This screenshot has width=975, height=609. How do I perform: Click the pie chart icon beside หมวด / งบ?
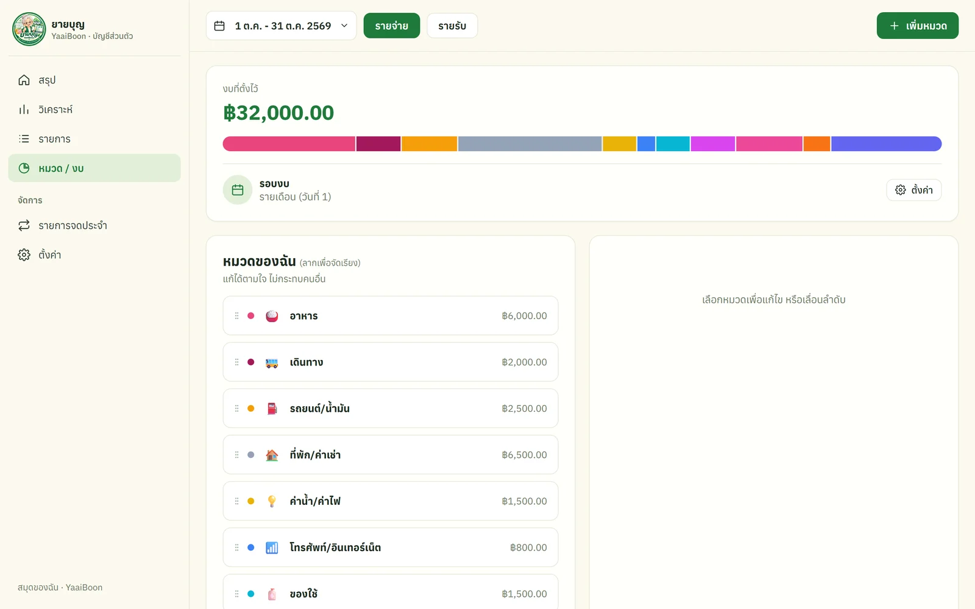click(x=24, y=168)
